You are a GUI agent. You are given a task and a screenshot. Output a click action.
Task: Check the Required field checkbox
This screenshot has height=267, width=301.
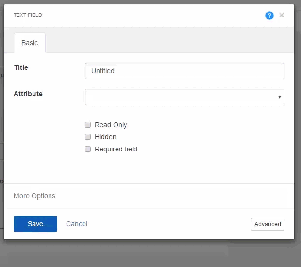coord(88,149)
